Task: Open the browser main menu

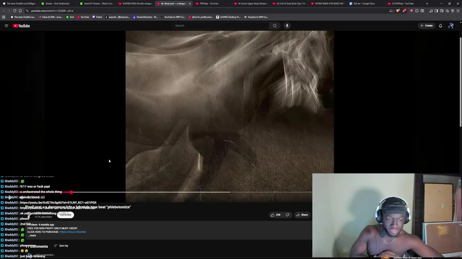Action: click(458, 11)
